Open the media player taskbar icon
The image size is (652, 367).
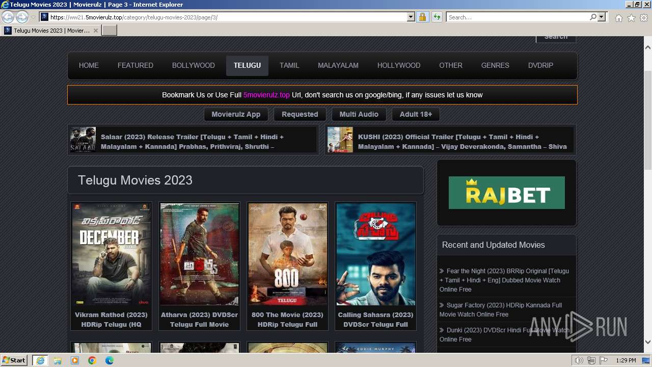pyautogui.click(x=75, y=360)
